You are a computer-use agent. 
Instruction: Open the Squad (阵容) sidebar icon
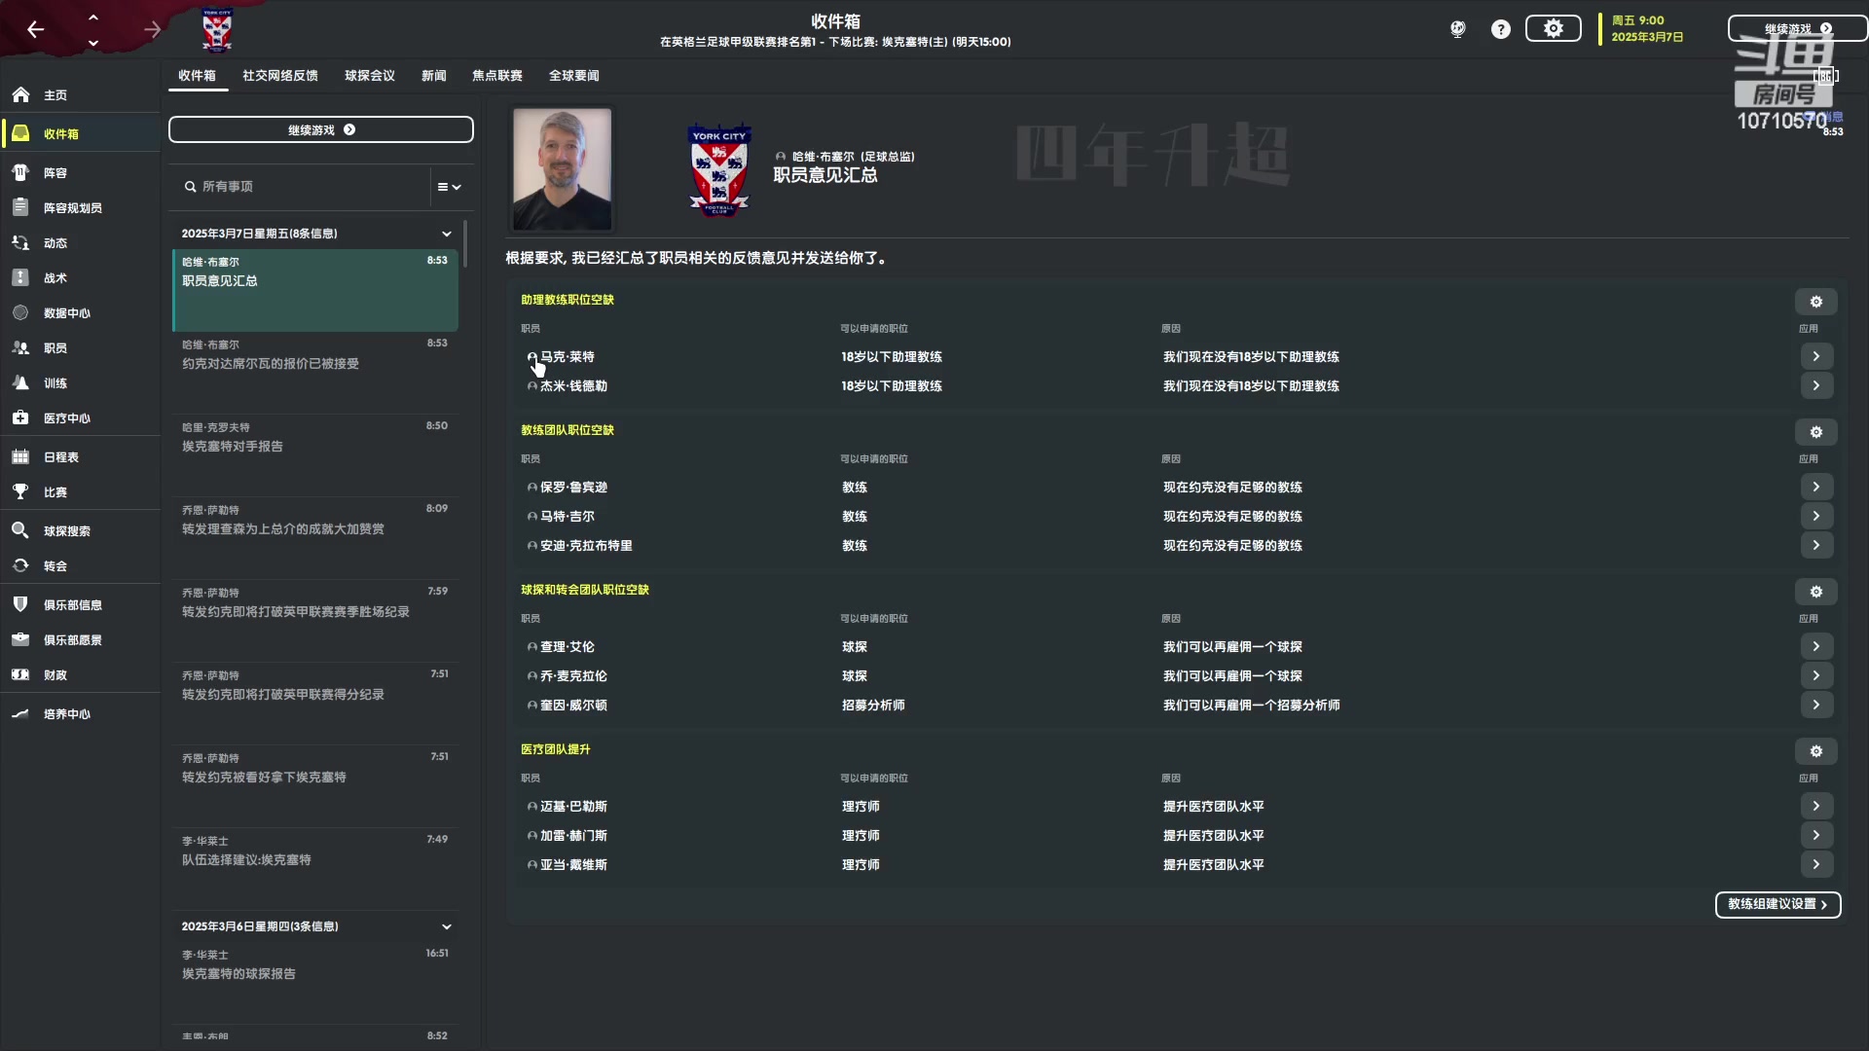click(20, 173)
